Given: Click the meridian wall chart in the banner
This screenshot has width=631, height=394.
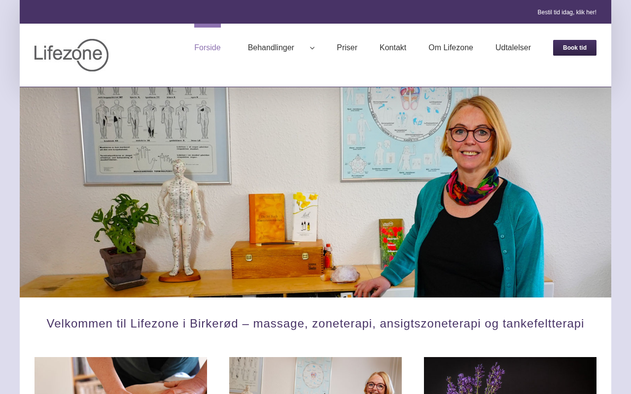Looking at the screenshot, I should [x=164, y=133].
